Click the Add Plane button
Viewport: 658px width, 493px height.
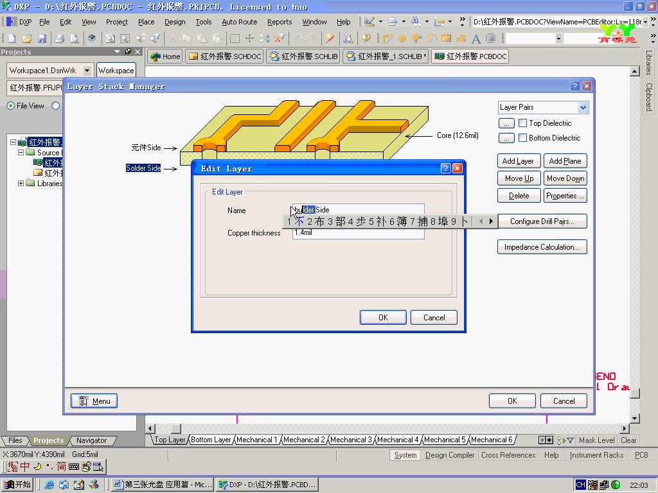point(565,161)
